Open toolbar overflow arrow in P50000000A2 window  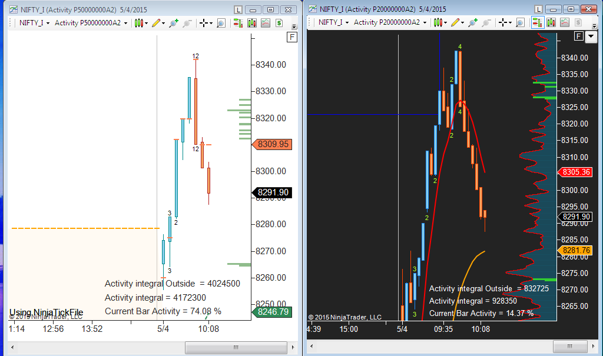294,27
